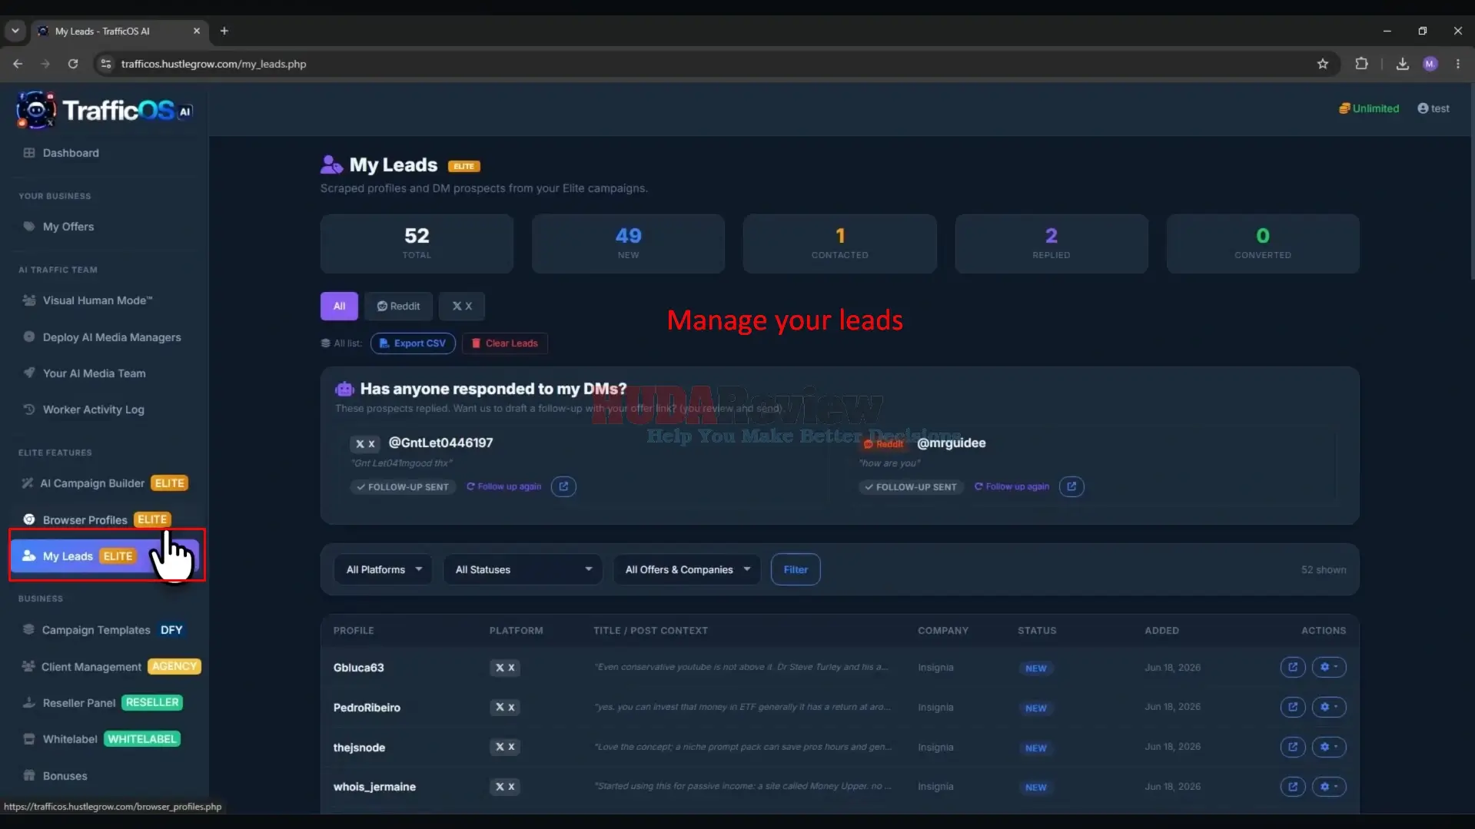Screen dimensions: 1475x829
Task: Click Unlimited credits indicator
Action: (x=1369, y=108)
